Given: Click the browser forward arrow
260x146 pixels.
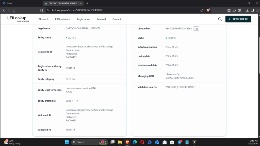Looking at the screenshot, I should [9, 10].
